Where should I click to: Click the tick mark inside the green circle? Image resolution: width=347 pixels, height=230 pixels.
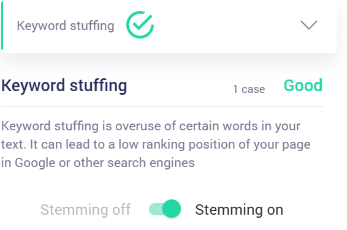[x=142, y=22]
